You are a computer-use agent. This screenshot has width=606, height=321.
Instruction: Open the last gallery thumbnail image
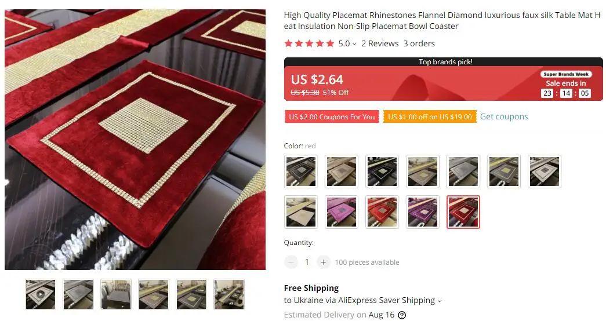(x=229, y=294)
